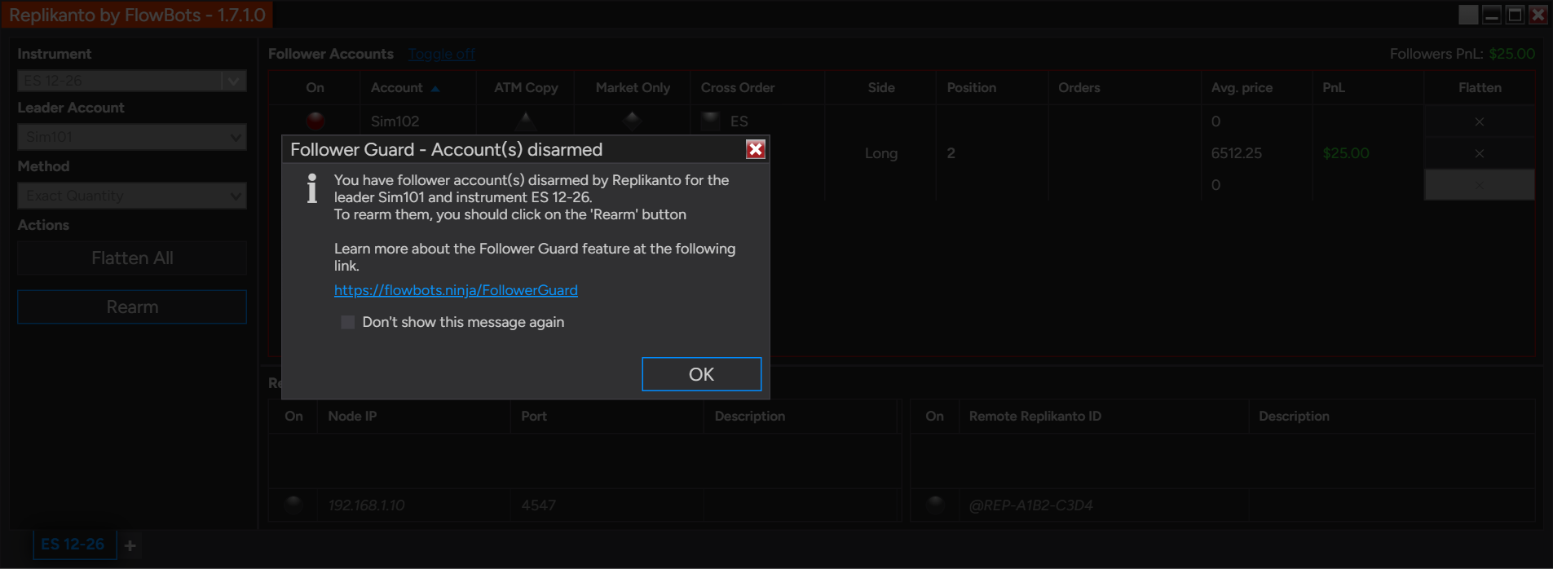Screen dimensions: 1553x569
Task: Click the Port column header
Action: tap(607, 416)
